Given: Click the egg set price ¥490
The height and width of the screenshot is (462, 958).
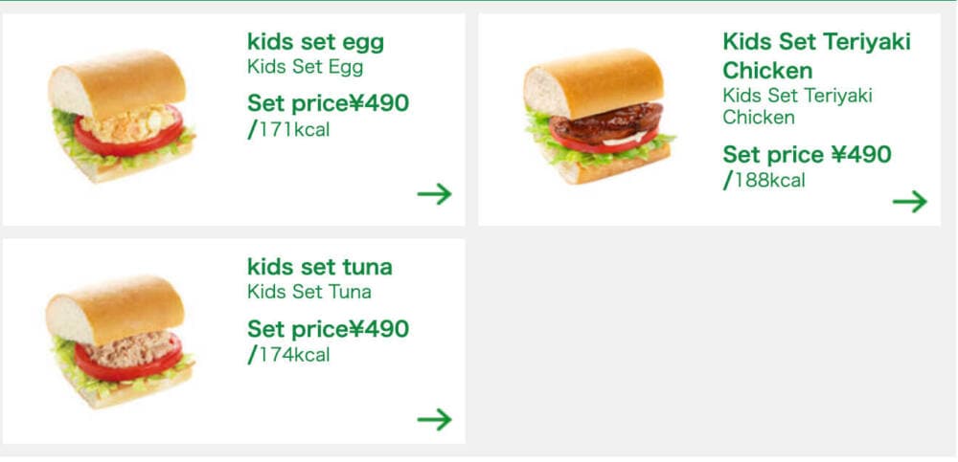Looking at the screenshot, I should coord(328,103).
